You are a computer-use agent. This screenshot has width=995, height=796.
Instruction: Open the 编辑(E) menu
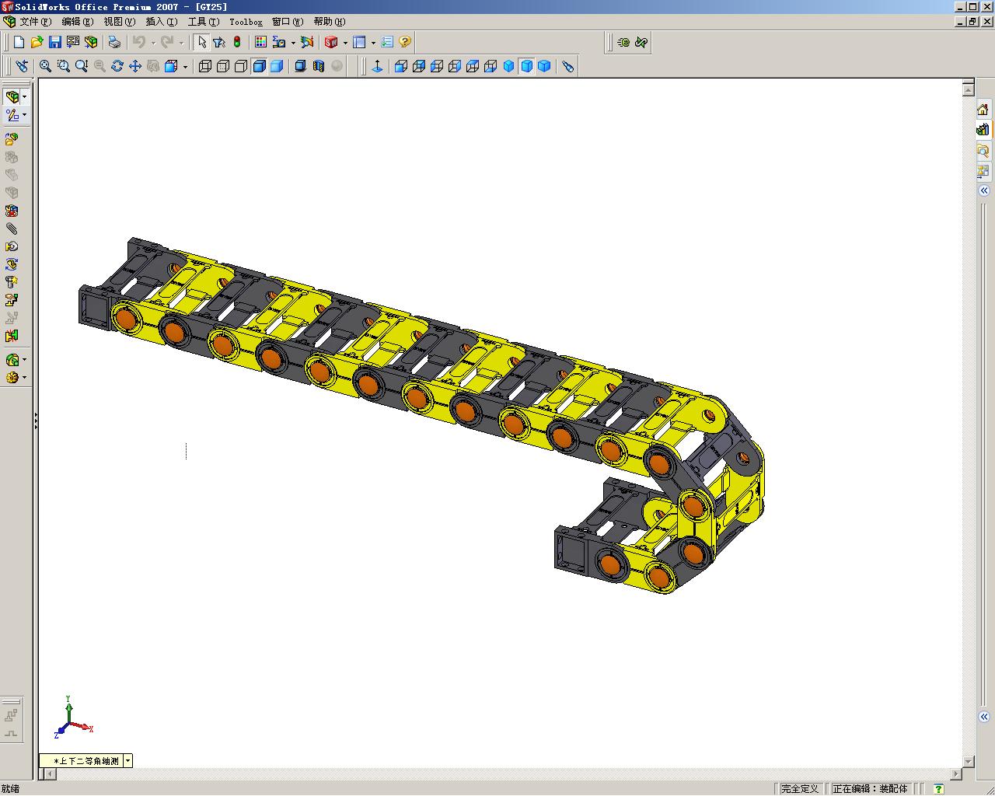[x=77, y=22]
